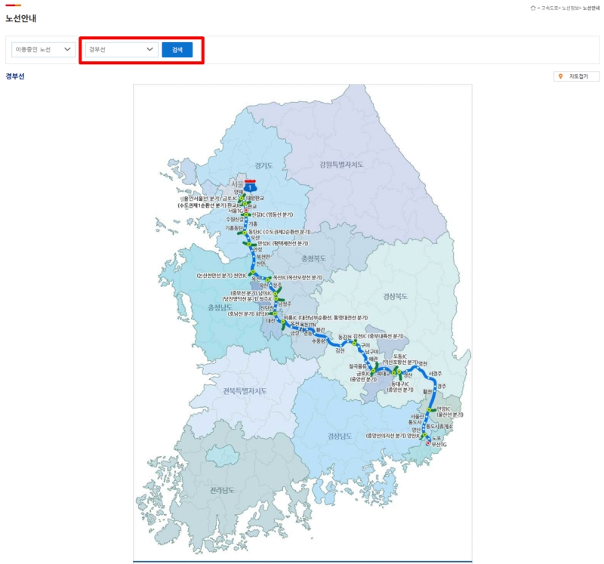The width and height of the screenshot is (604, 564).
Task: Click the 대왕판교 interchange label
Action: (x=255, y=198)
